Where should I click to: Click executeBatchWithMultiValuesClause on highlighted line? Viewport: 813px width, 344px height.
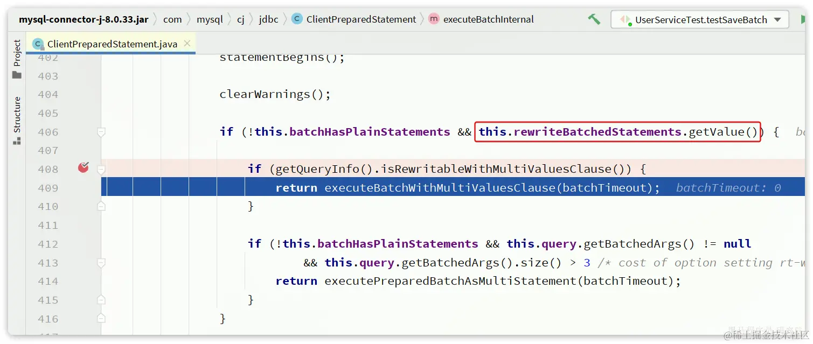tap(440, 188)
